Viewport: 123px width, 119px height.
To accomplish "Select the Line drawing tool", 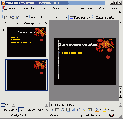I will click(x=46, y=110).
